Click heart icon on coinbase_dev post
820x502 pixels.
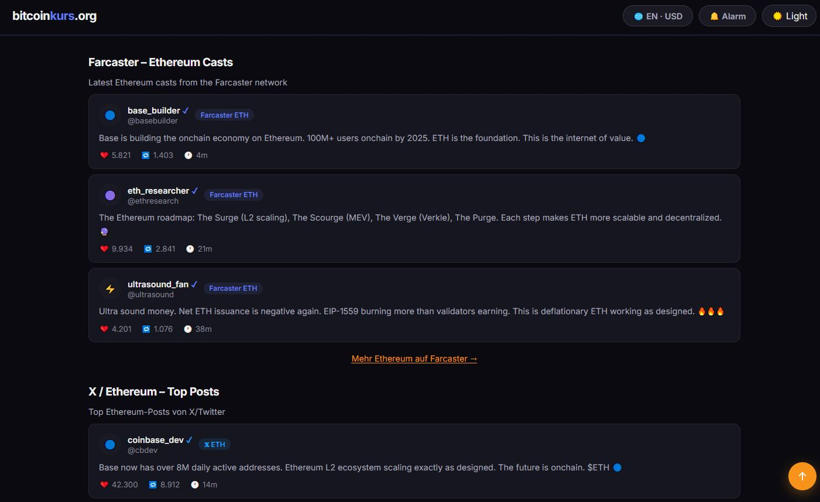[x=104, y=484]
